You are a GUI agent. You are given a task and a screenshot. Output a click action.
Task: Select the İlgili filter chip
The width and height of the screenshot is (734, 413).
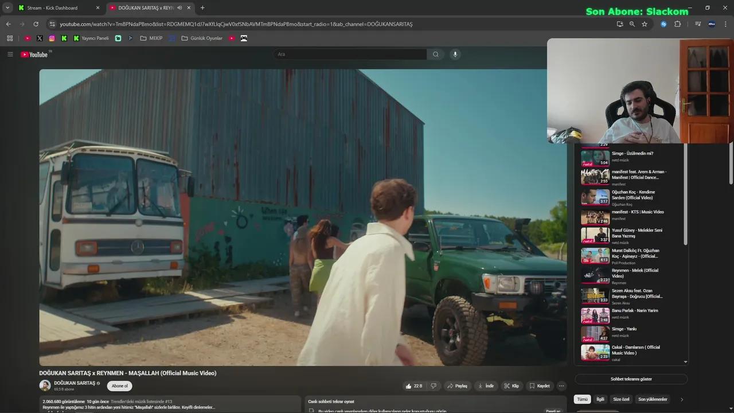600,399
